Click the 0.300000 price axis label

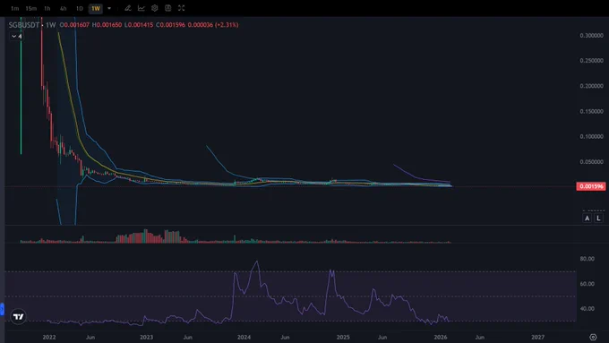tap(591, 35)
